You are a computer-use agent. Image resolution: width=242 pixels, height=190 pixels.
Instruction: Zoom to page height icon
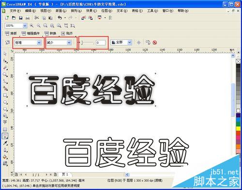tap(73, 26)
